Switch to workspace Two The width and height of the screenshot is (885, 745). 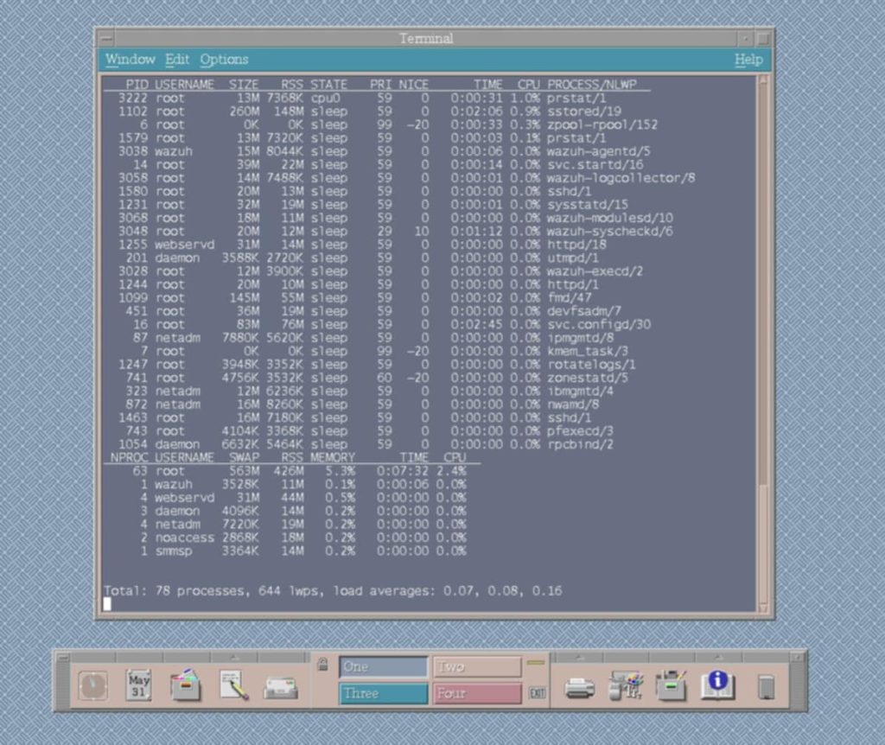click(x=477, y=667)
